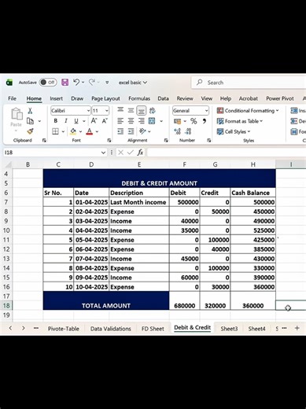This screenshot has height=409, width=306.
Task: Click the Save icon
Action: pos(65,83)
